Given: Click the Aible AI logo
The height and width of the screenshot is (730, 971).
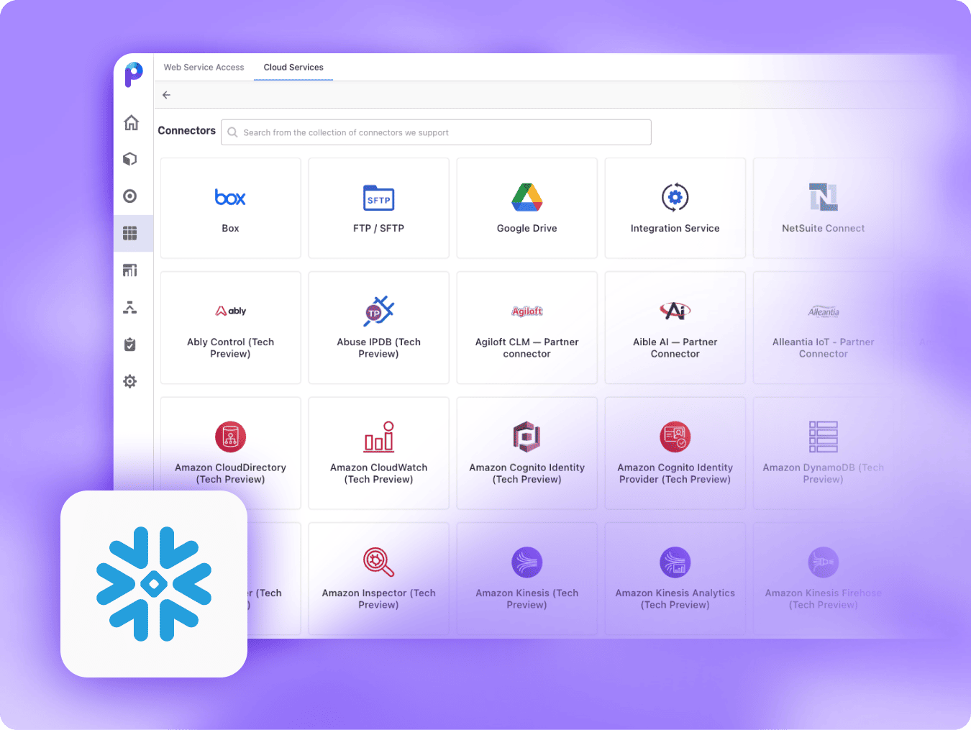Looking at the screenshot, I should coord(675,311).
